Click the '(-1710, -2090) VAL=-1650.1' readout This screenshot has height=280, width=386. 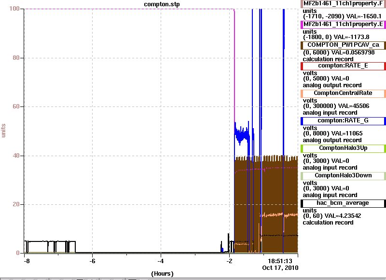click(x=342, y=16)
